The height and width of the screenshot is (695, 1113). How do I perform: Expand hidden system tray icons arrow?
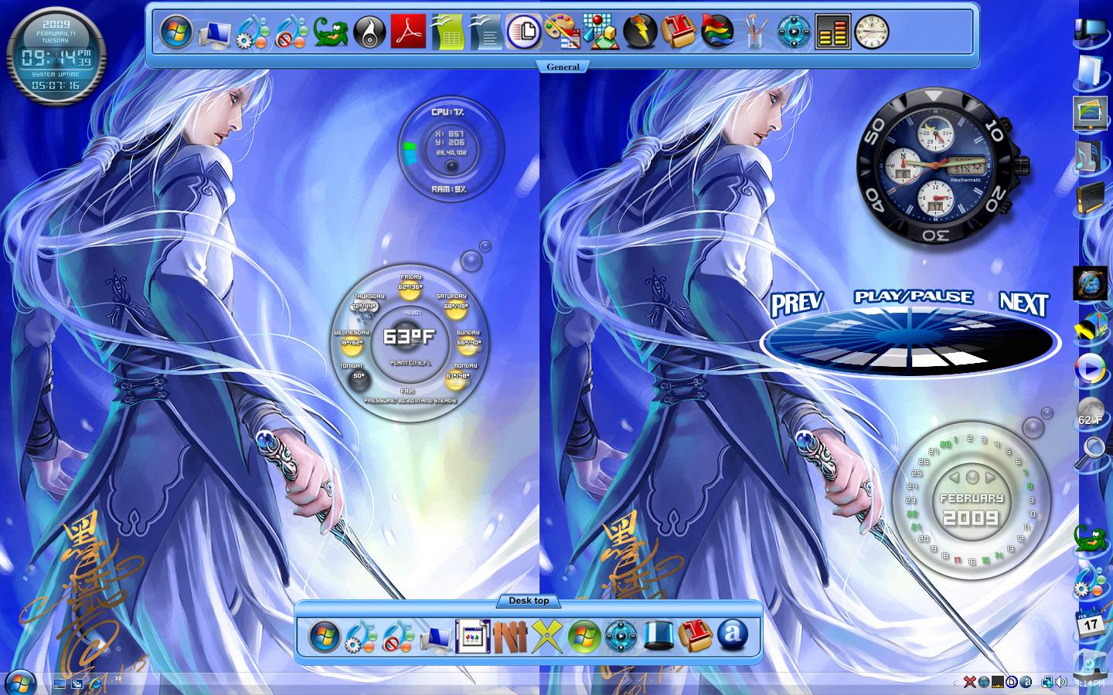point(955,683)
